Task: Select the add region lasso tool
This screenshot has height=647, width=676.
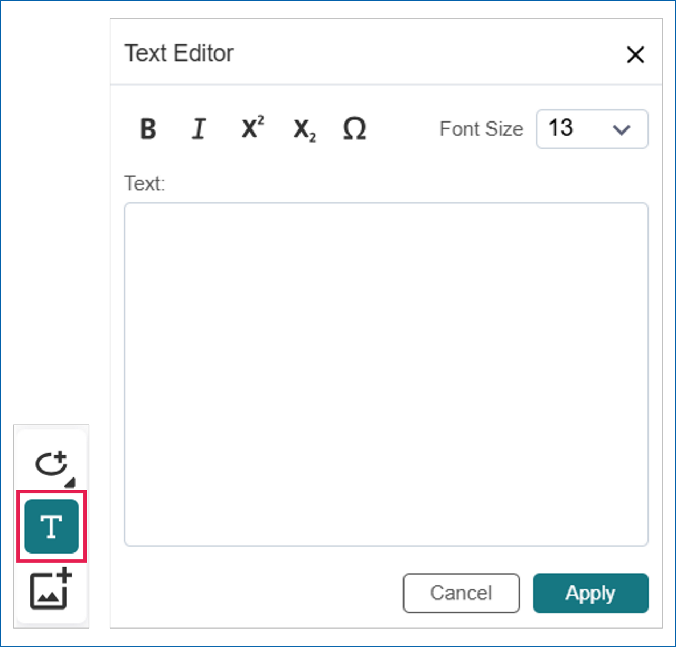Action: (51, 463)
